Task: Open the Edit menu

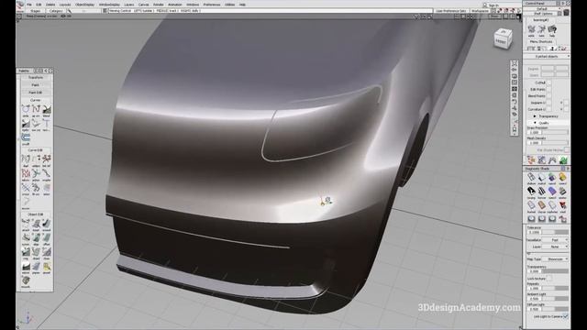Action: [x=39, y=5]
